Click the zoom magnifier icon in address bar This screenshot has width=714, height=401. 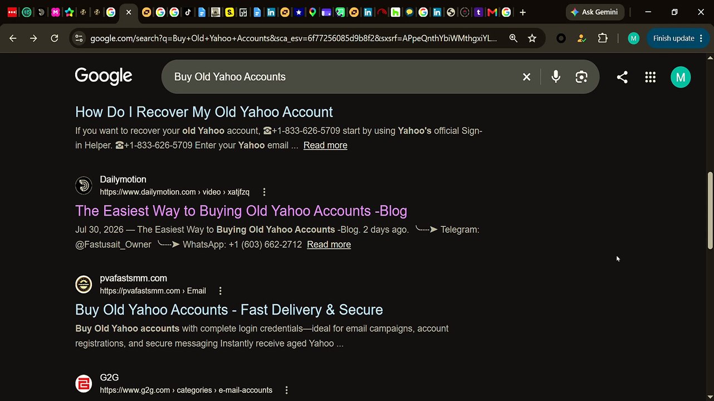pyautogui.click(x=513, y=38)
